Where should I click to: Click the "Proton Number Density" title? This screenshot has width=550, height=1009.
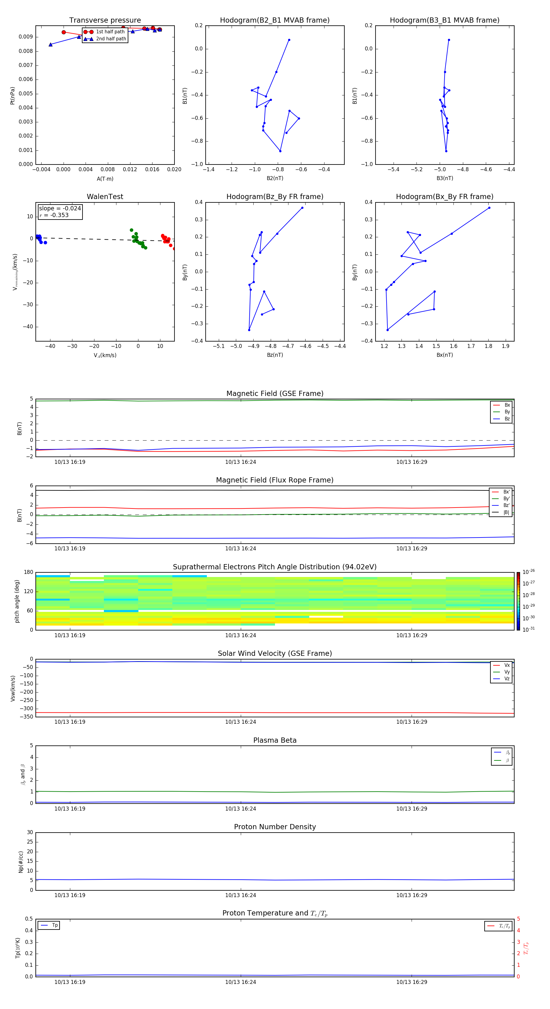point(275,827)
